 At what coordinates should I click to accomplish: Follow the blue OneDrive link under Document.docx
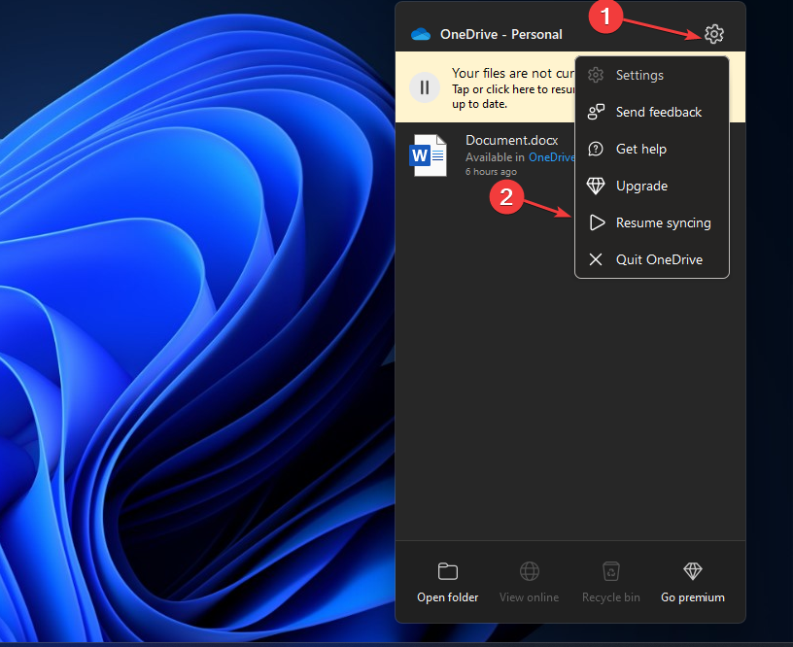[x=552, y=157]
